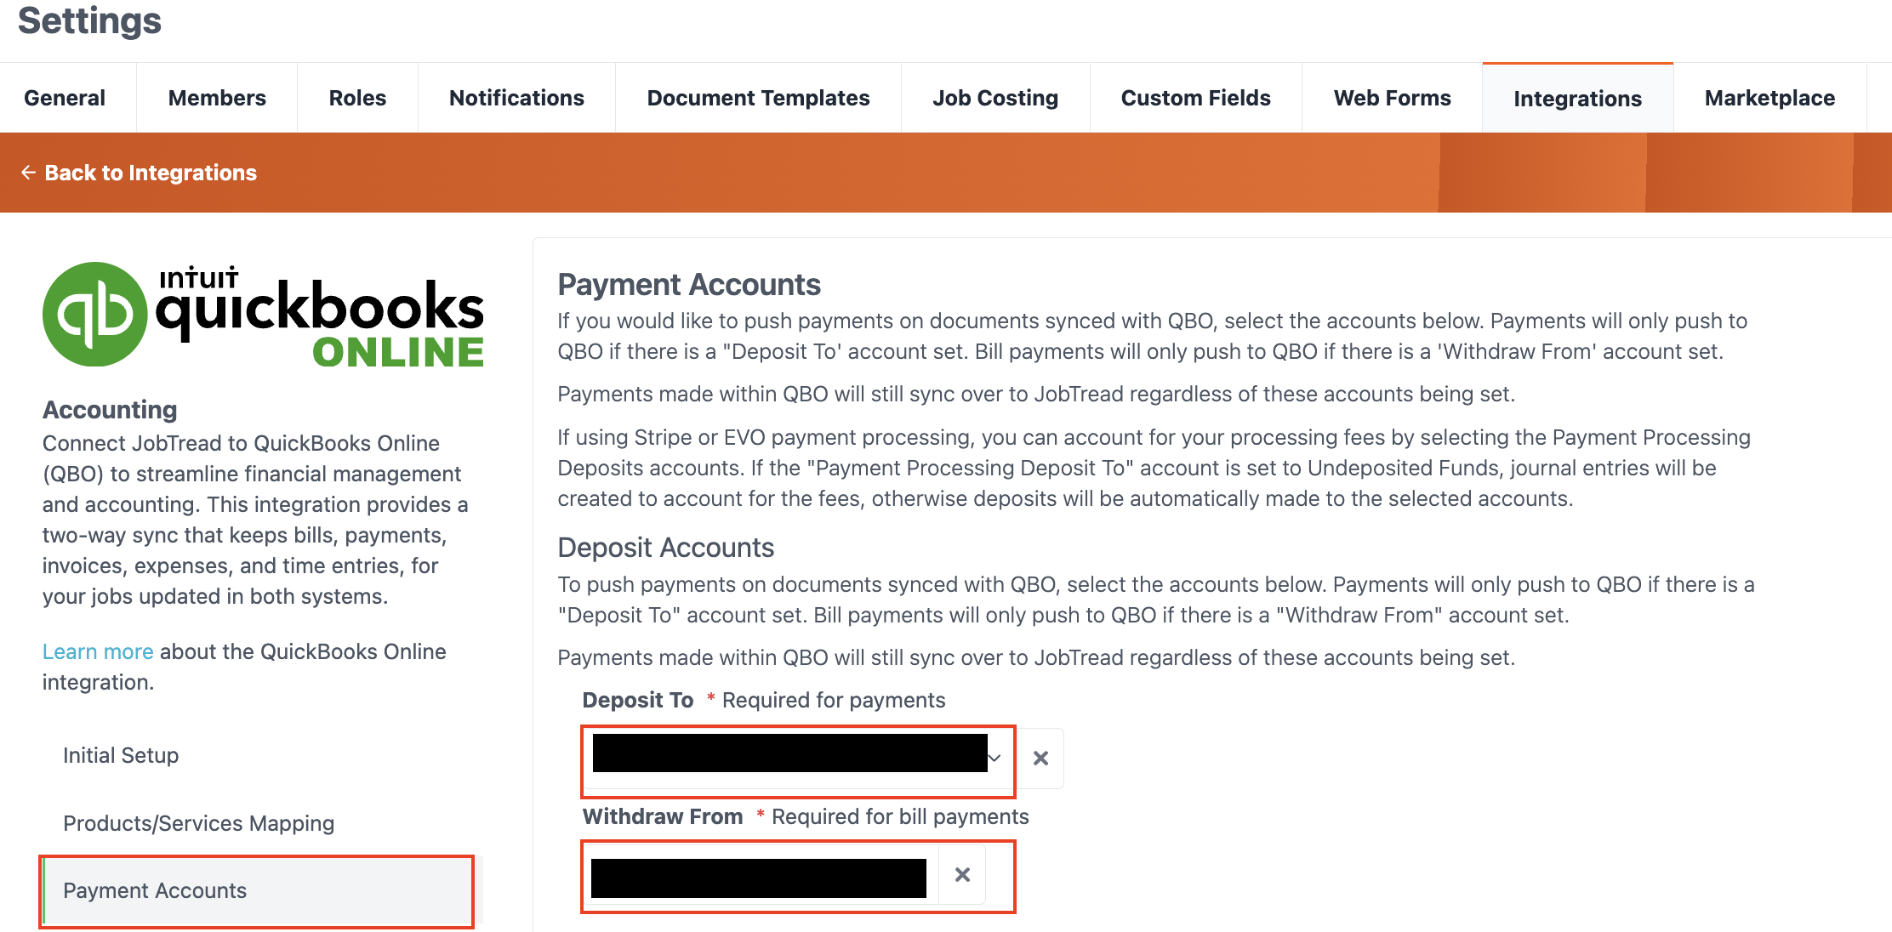Image resolution: width=1892 pixels, height=932 pixels.
Task: Expand the Deposit To dropdown chevron
Action: click(994, 758)
